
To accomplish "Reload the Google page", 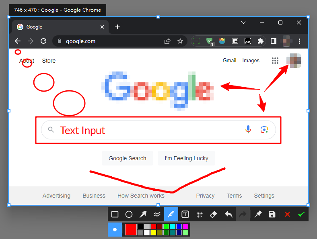I will click(x=43, y=41).
